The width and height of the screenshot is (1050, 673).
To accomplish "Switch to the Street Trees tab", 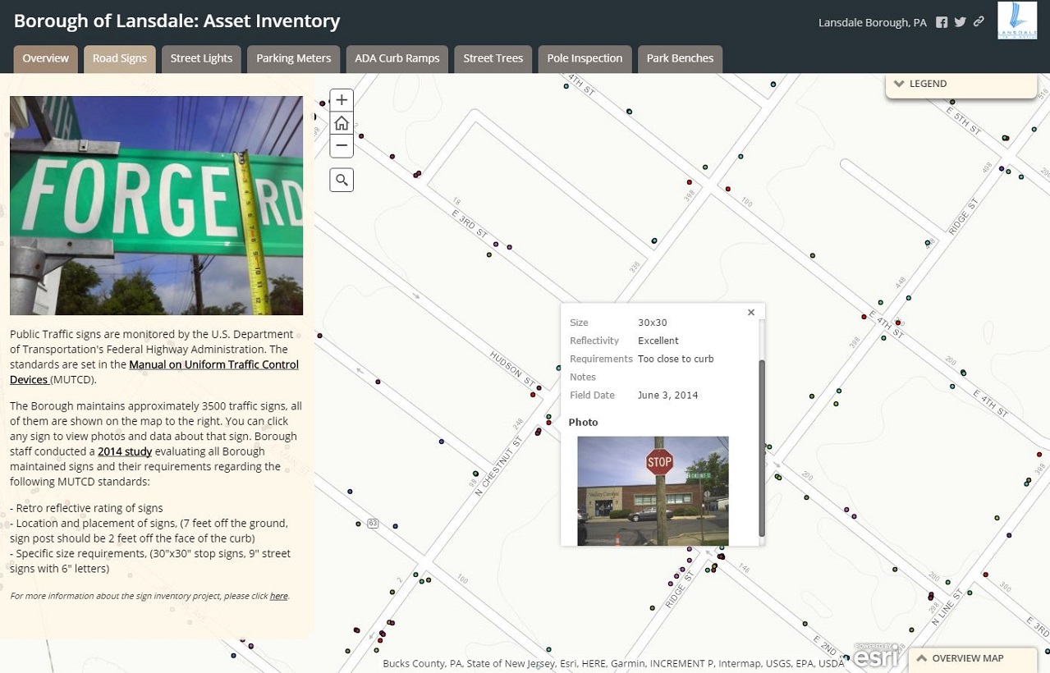I will 493,58.
